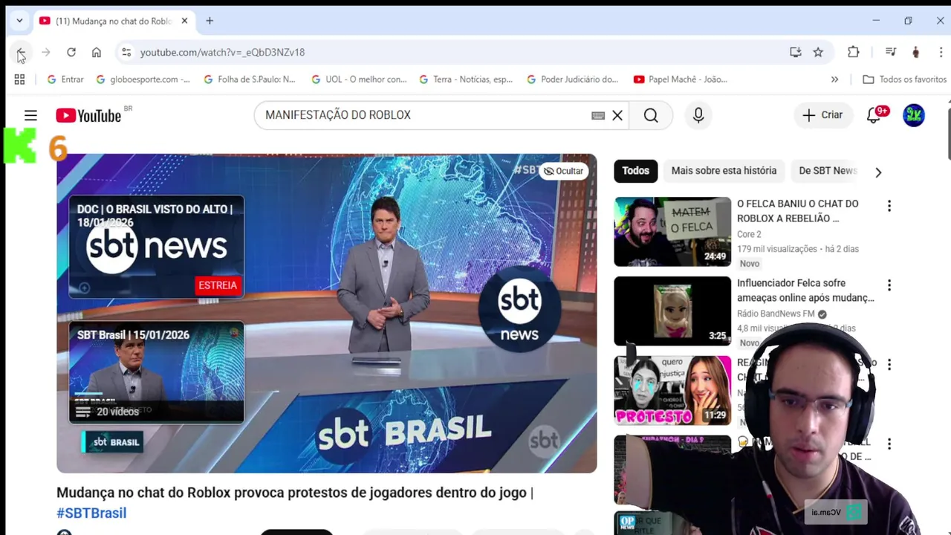
Task: Open the Terra Notícias bookmark
Action: pyautogui.click(x=466, y=80)
